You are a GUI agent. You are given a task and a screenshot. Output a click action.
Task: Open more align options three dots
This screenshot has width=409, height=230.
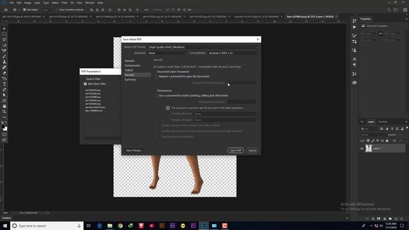click(x=146, y=10)
